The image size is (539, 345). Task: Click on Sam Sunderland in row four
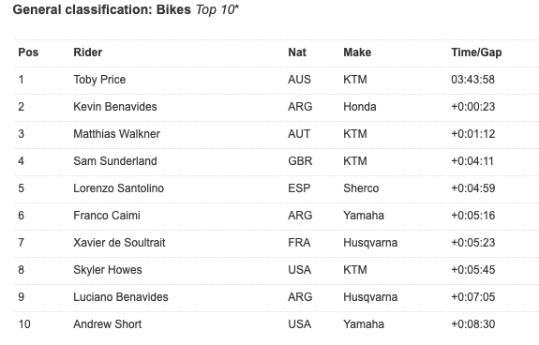[x=115, y=161]
